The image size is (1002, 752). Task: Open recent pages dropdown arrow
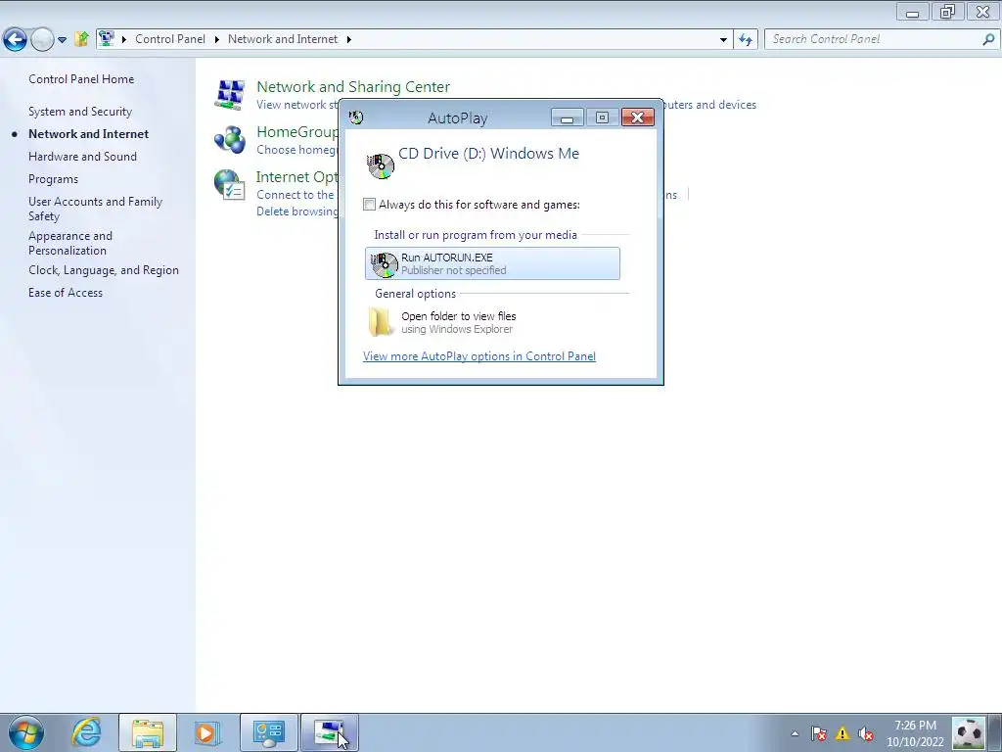click(62, 39)
